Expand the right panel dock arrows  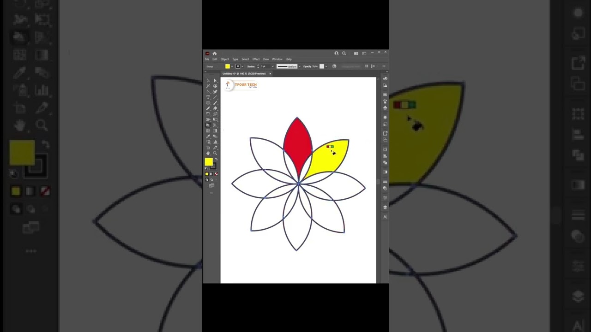[386, 71]
